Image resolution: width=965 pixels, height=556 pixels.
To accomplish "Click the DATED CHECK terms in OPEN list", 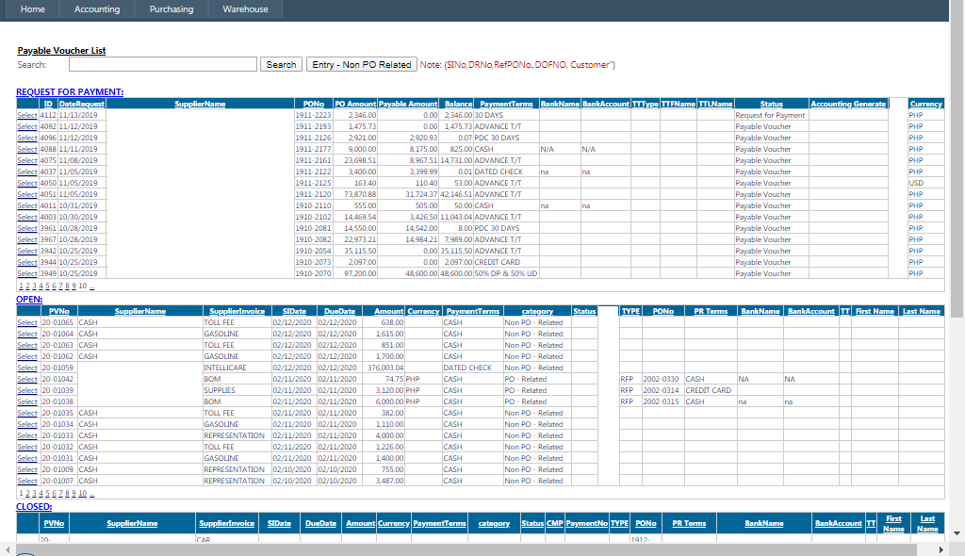I will (473, 368).
